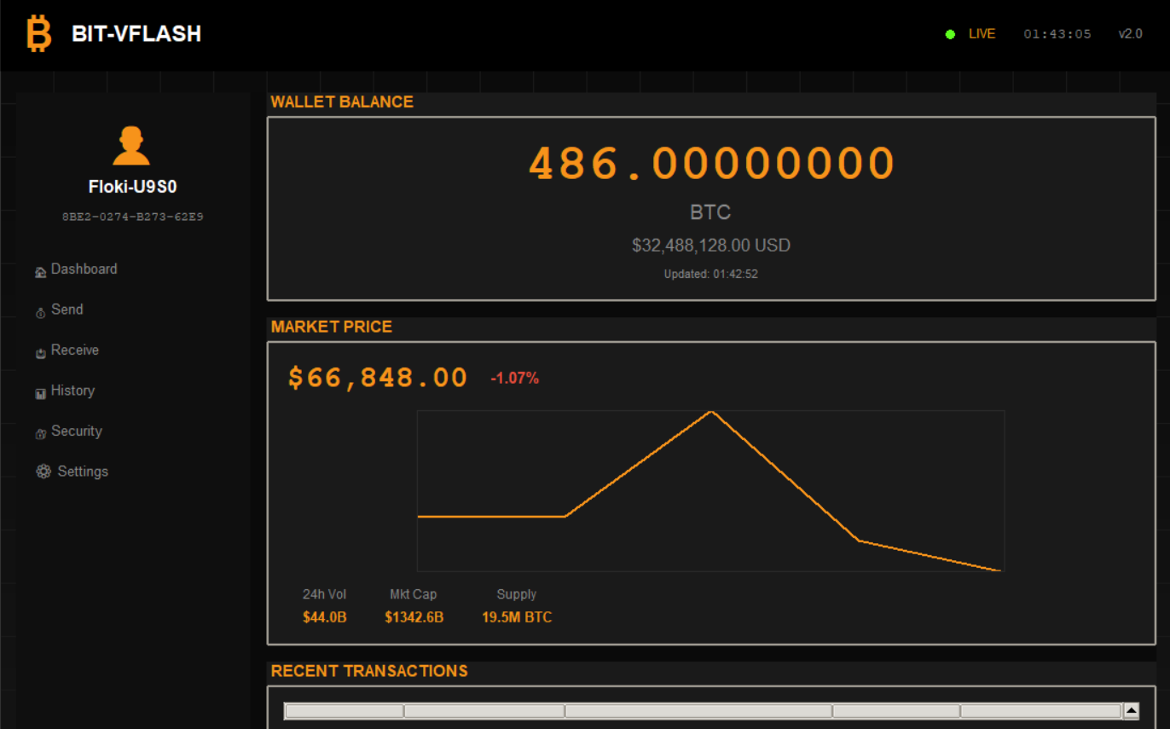Click the $32,488,128.00 USD value
This screenshot has height=729, width=1170.
pyautogui.click(x=711, y=246)
